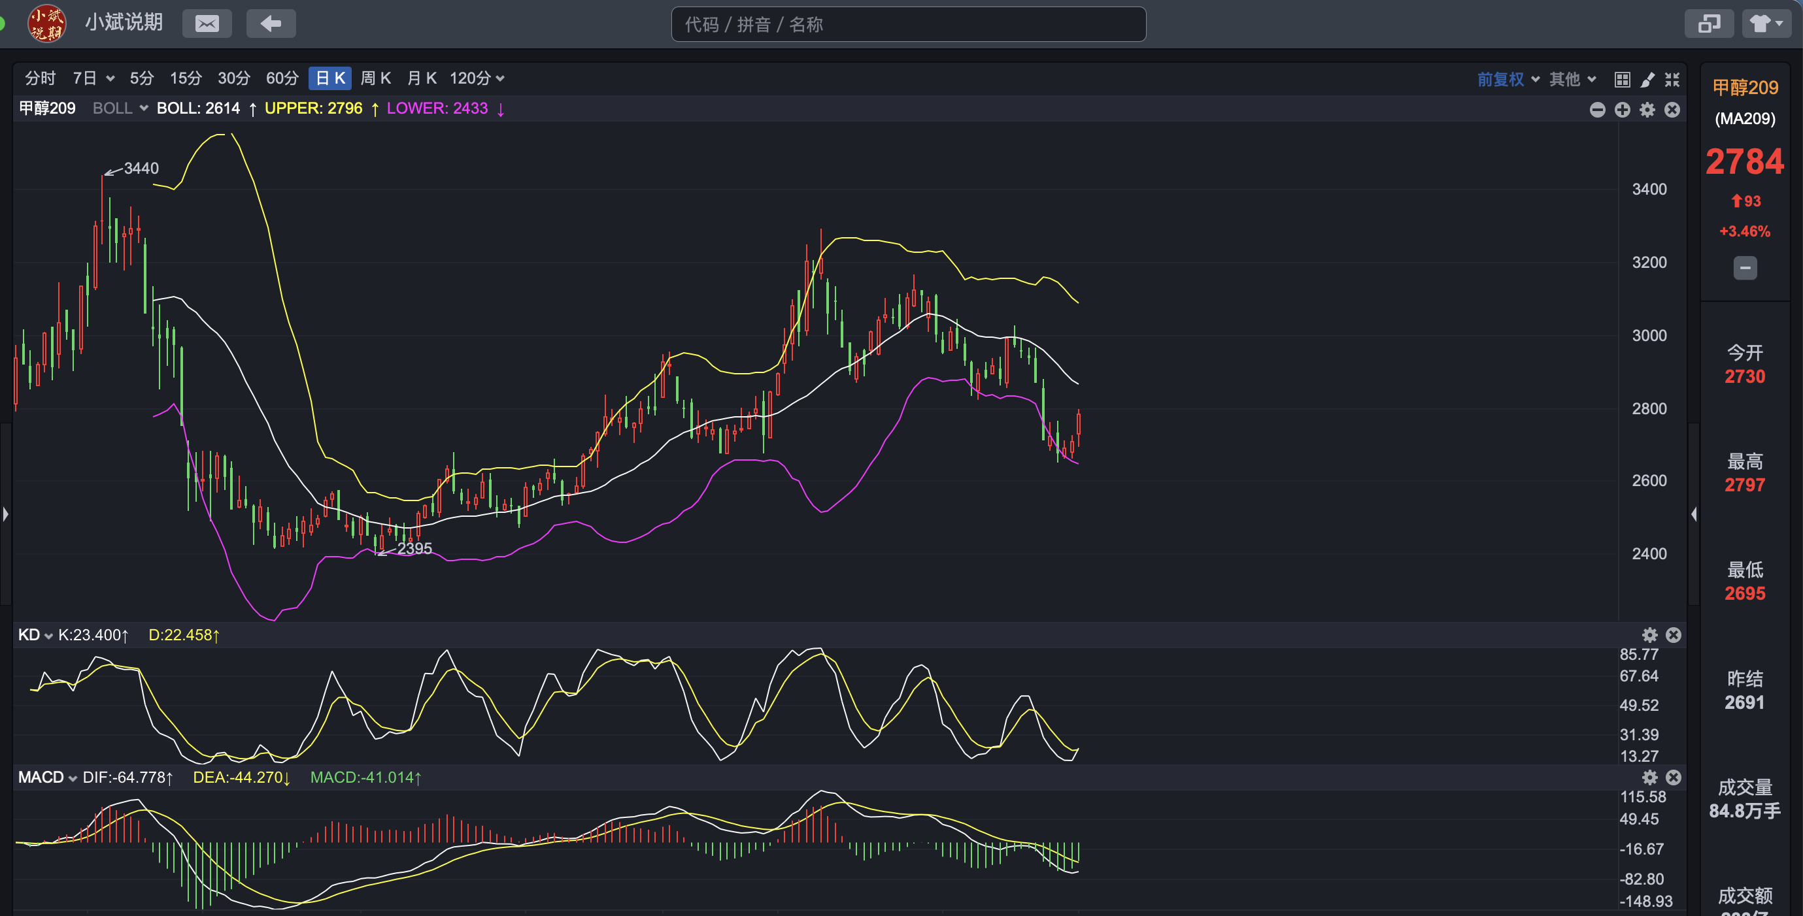
Task: Open the chart grid layout icon
Action: coord(1622,79)
